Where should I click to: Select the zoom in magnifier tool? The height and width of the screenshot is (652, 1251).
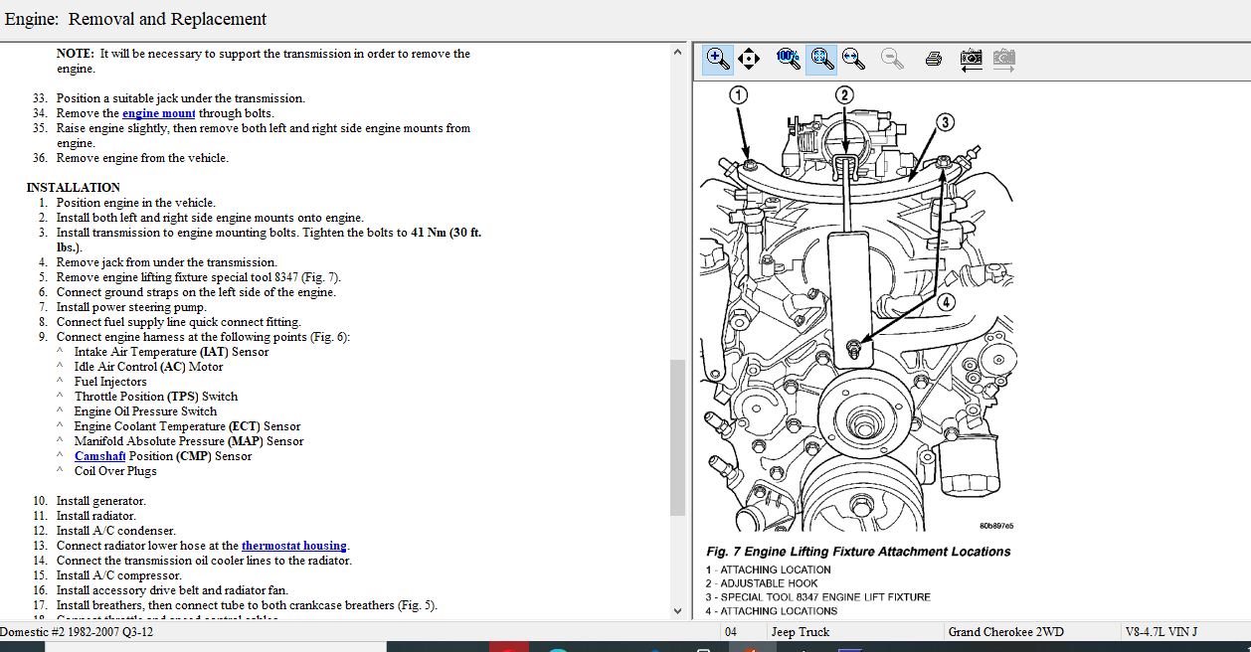coord(717,59)
